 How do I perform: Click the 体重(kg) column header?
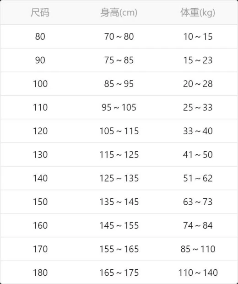pos(198,13)
